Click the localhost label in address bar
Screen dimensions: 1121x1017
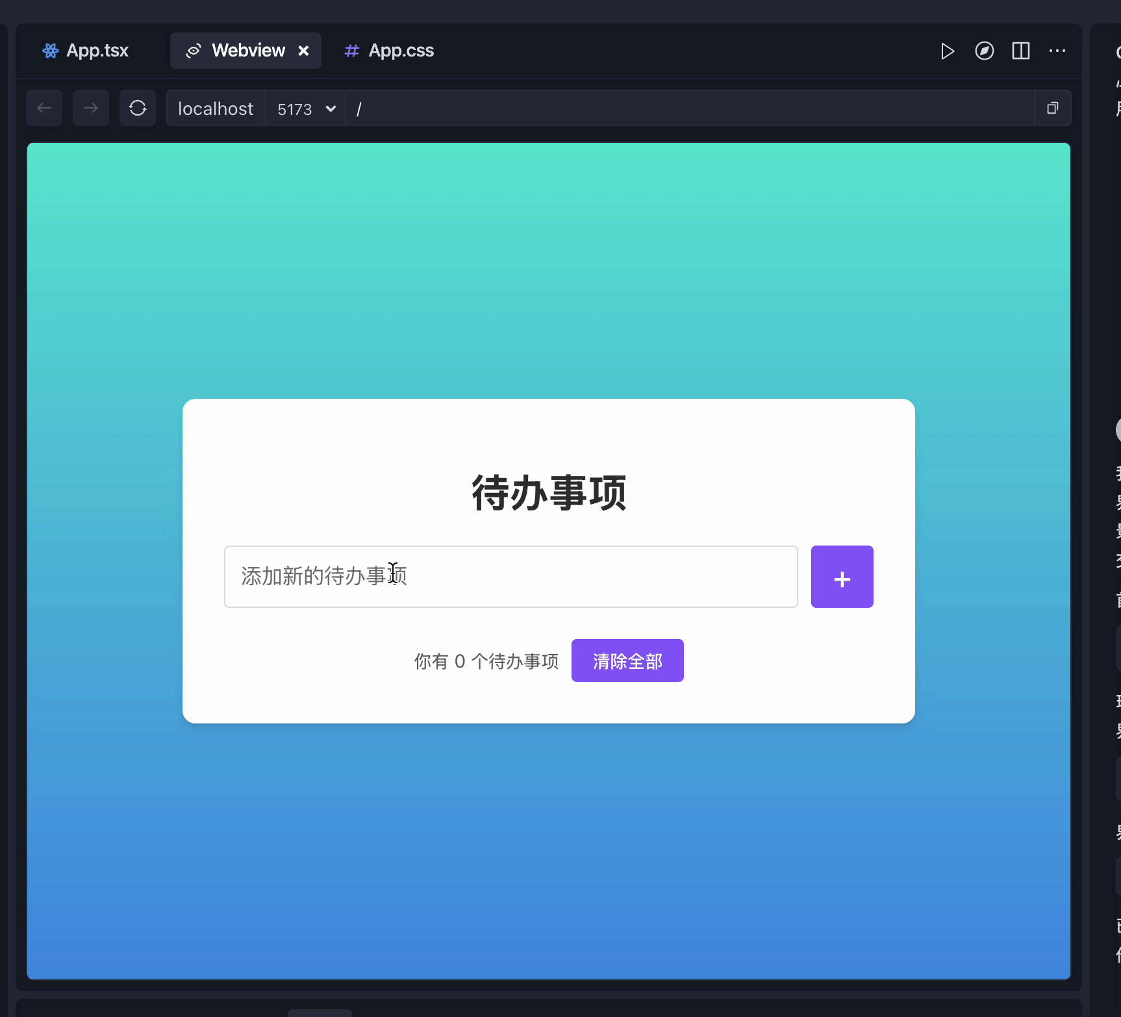(215, 108)
